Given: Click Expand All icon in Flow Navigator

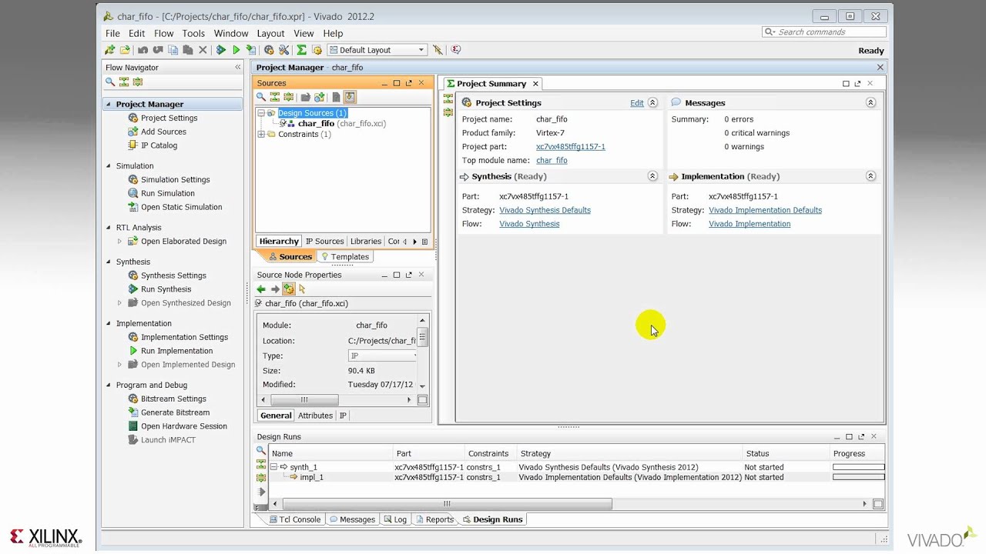Looking at the screenshot, I should [137, 82].
